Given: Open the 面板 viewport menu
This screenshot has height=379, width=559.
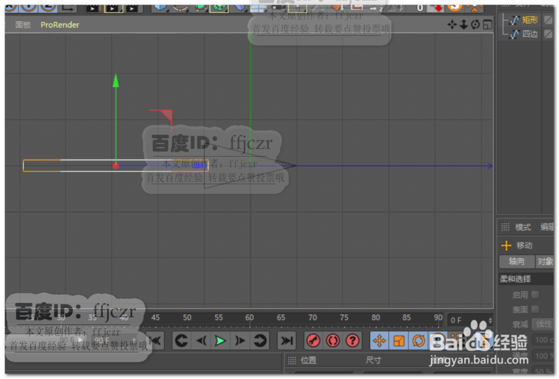Looking at the screenshot, I should tap(23, 25).
